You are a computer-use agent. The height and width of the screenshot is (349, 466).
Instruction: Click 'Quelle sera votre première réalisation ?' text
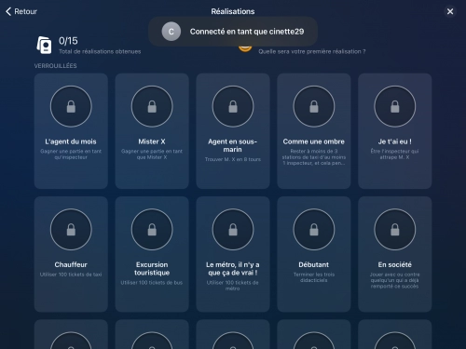click(312, 51)
